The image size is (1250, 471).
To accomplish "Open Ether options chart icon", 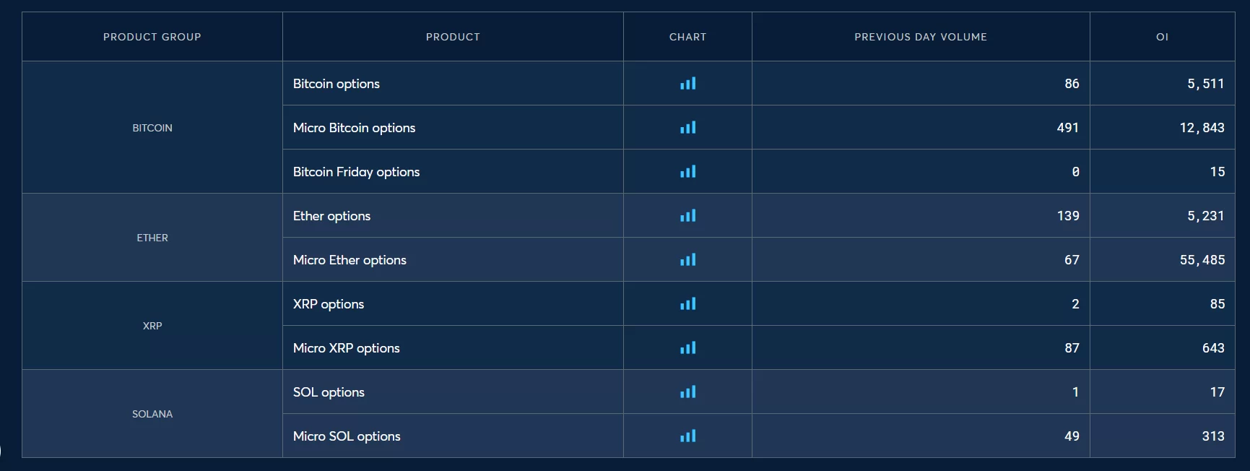I will [687, 216].
